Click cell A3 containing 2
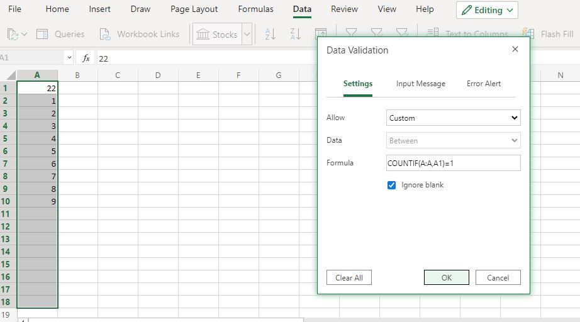 tap(37, 113)
